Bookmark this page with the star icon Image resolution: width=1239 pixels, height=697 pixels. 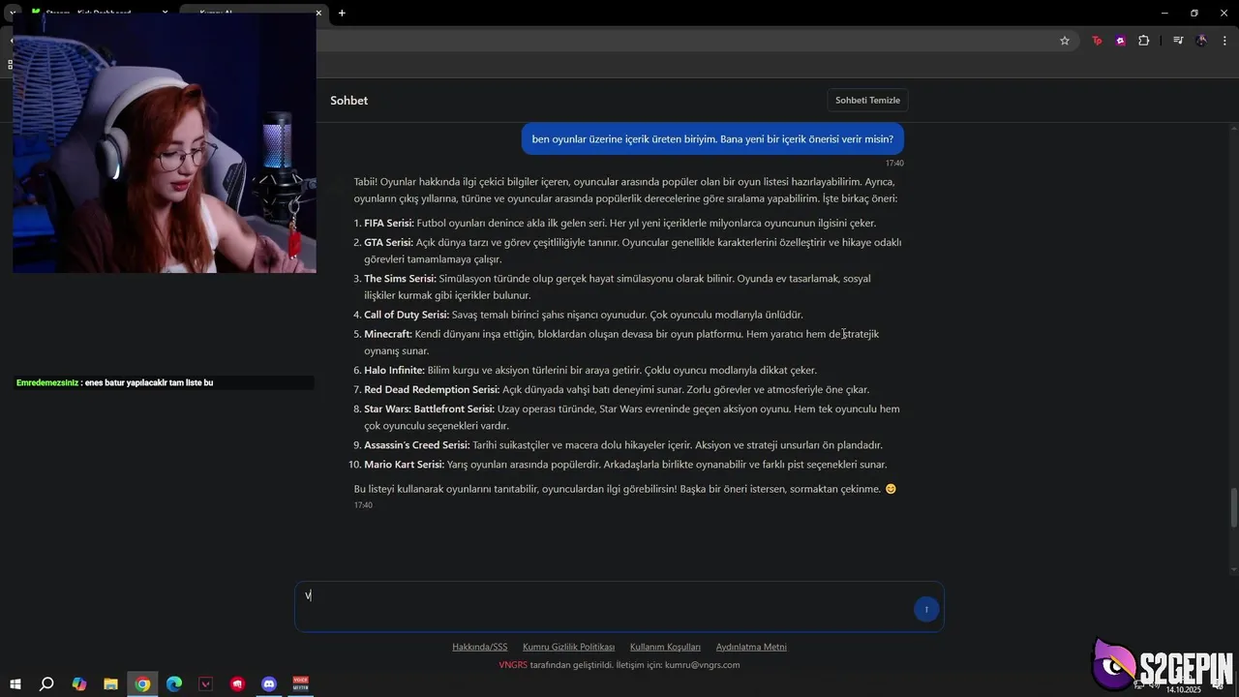(x=1065, y=41)
